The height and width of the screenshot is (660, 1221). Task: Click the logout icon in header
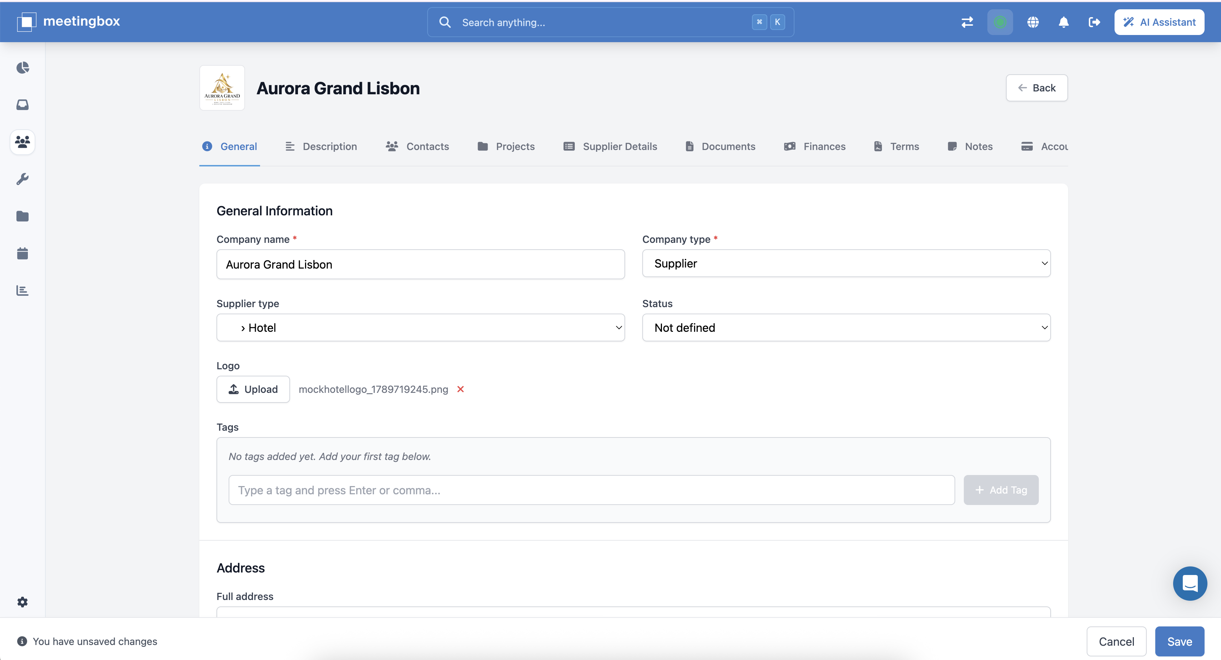click(x=1095, y=22)
